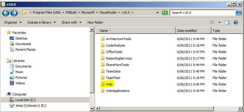Select the Music library

tap(17, 72)
